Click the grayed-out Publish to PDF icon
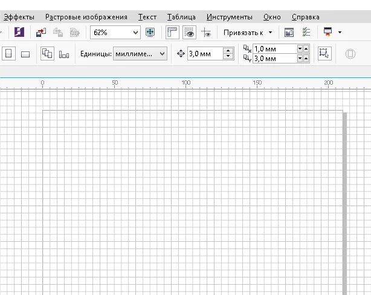 (x=75, y=33)
